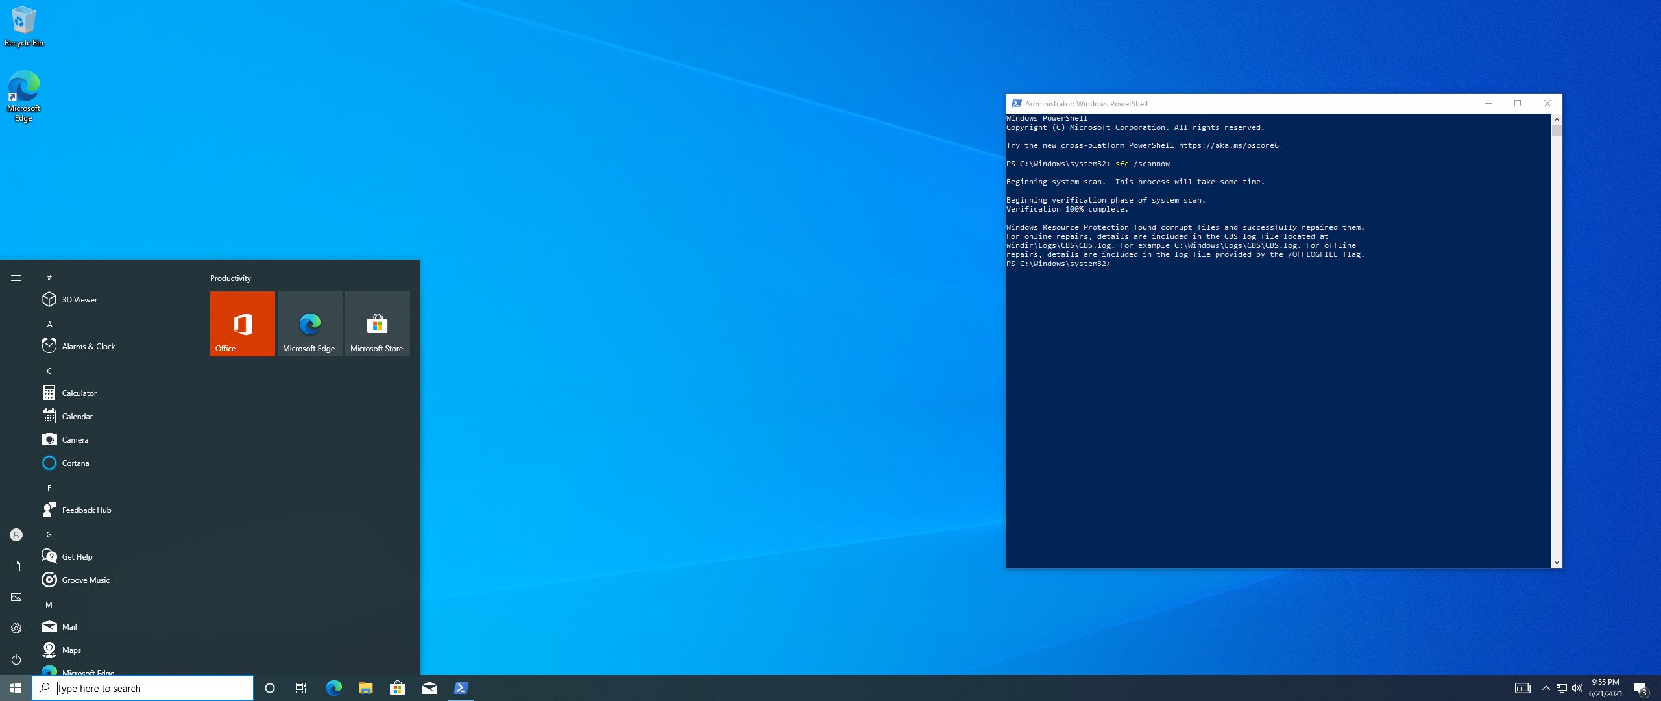Open File Explorer from taskbar
The height and width of the screenshot is (701, 1661).
[365, 688]
